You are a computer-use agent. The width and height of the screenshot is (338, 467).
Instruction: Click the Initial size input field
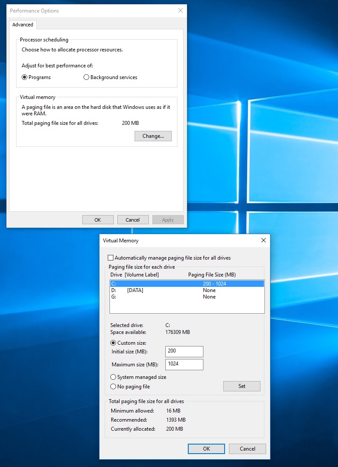point(184,352)
